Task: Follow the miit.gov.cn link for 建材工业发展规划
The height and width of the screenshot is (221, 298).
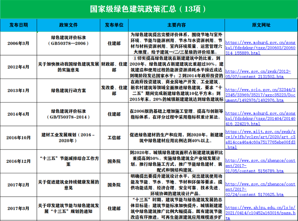Action: (260, 139)
